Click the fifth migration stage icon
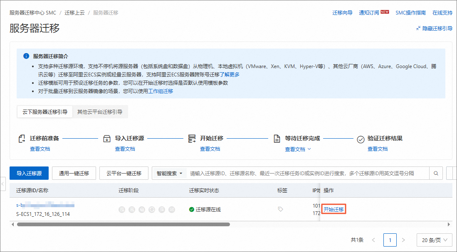Image resolution: width=457 pixels, height=252 pixels. [x=162, y=210]
